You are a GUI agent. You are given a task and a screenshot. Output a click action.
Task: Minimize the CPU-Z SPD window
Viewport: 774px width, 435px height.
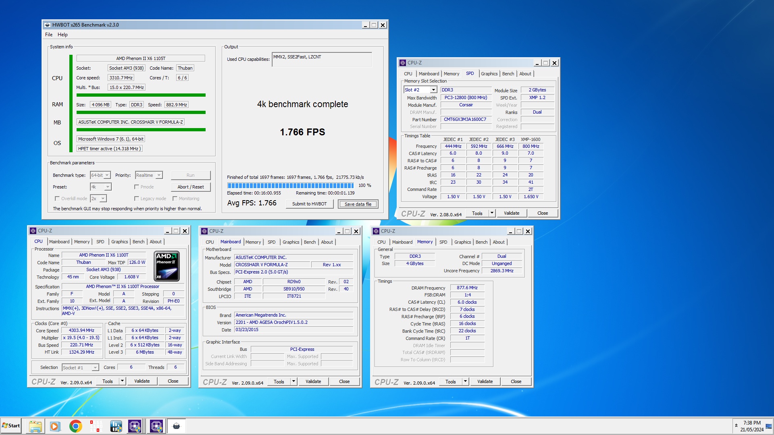[537, 63]
